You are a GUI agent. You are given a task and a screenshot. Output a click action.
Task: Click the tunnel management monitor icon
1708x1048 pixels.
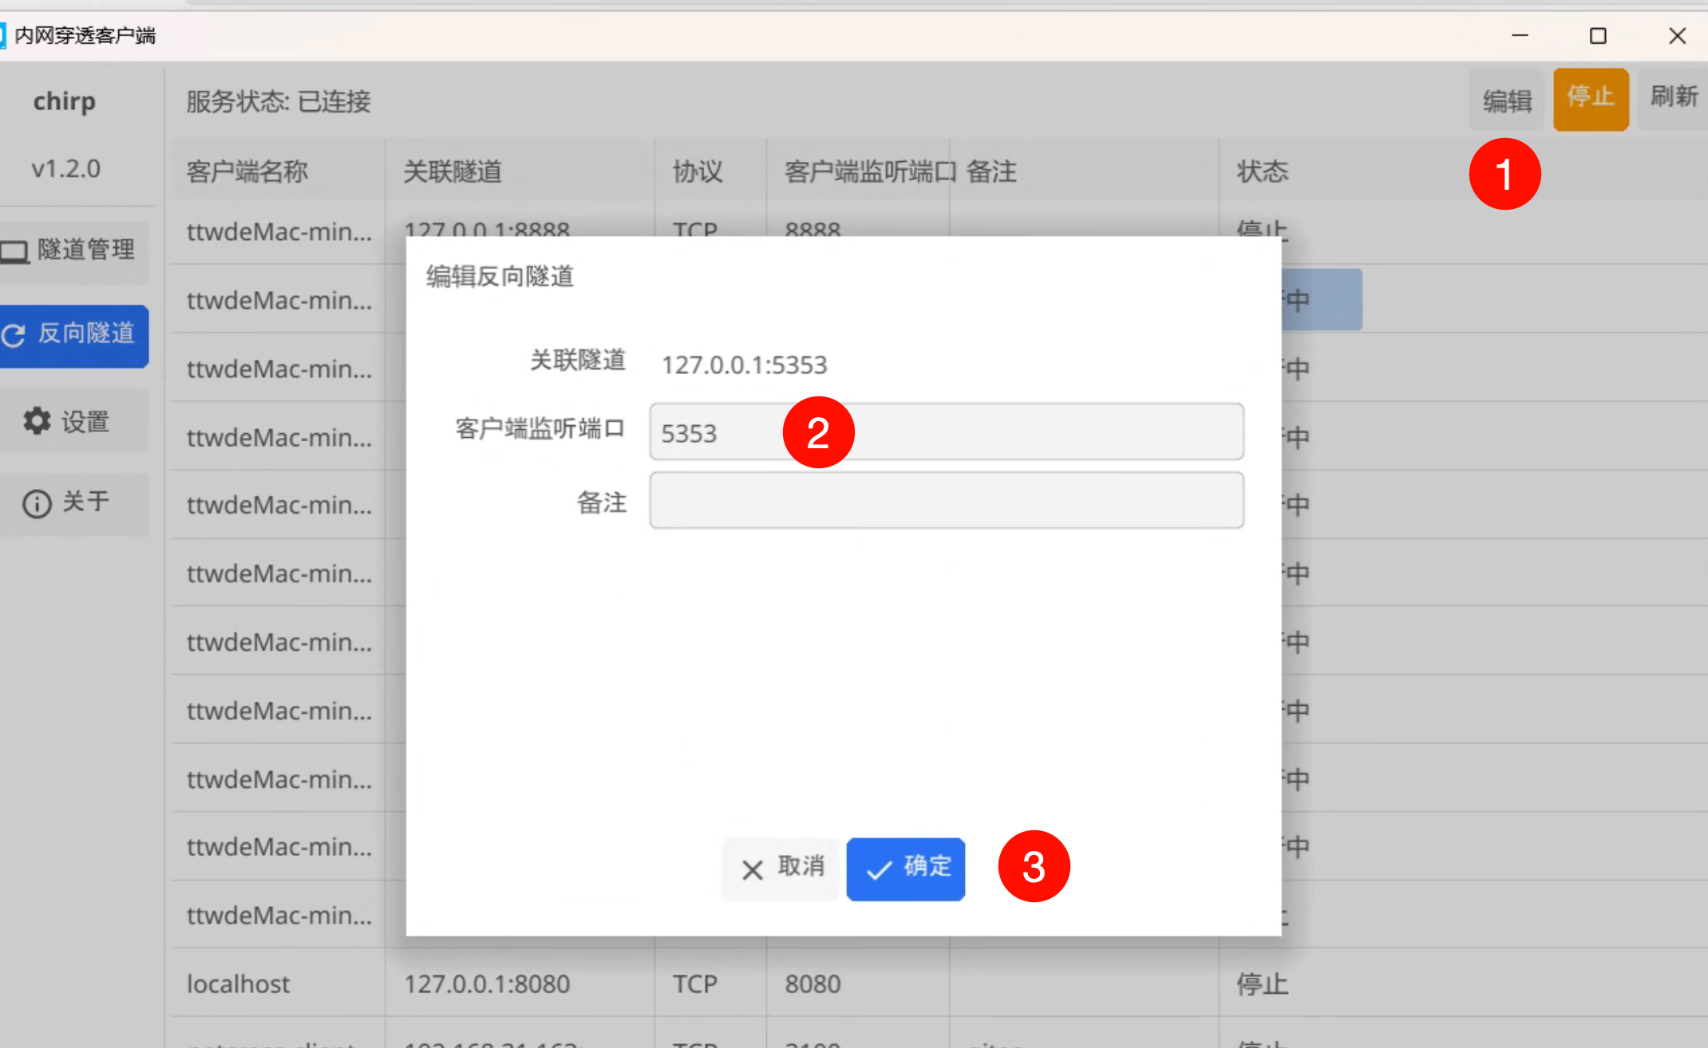(14, 252)
